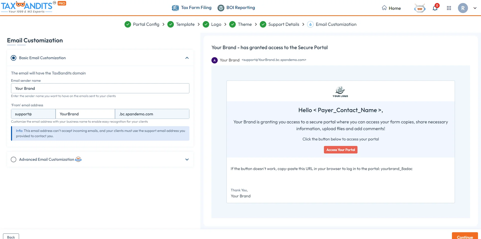Click the Back button

click(x=11, y=236)
